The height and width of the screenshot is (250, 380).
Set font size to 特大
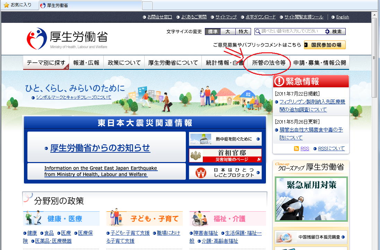pos(243,32)
